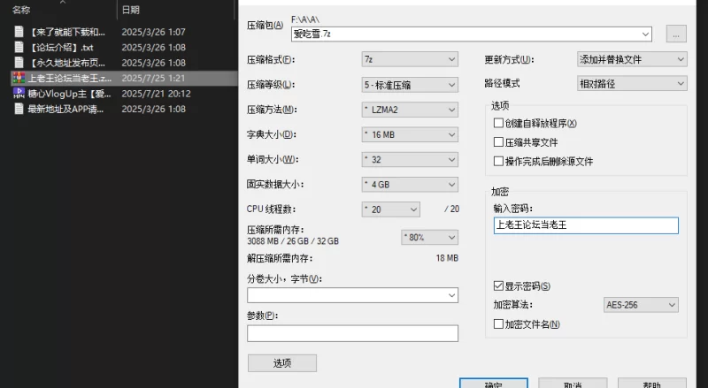Open the 压缩方法 LZMA2 dropdown
This screenshot has height=388, width=708.
click(410, 110)
